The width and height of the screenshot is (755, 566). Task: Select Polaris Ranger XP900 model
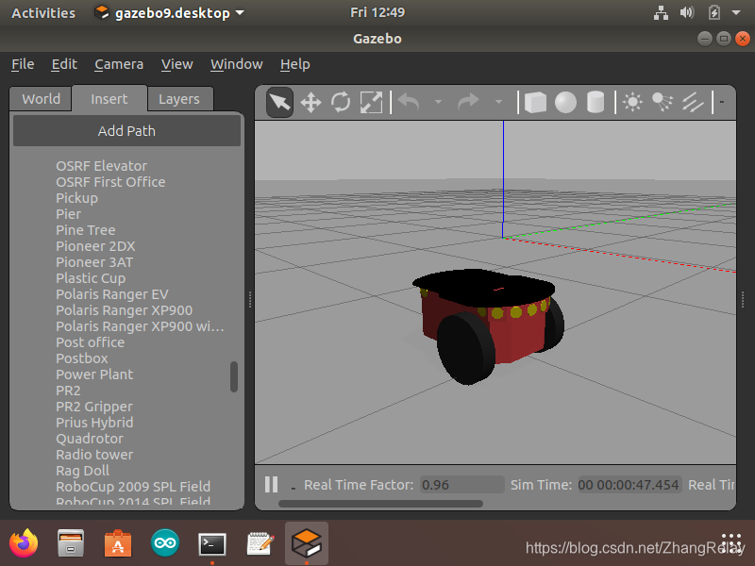click(124, 310)
